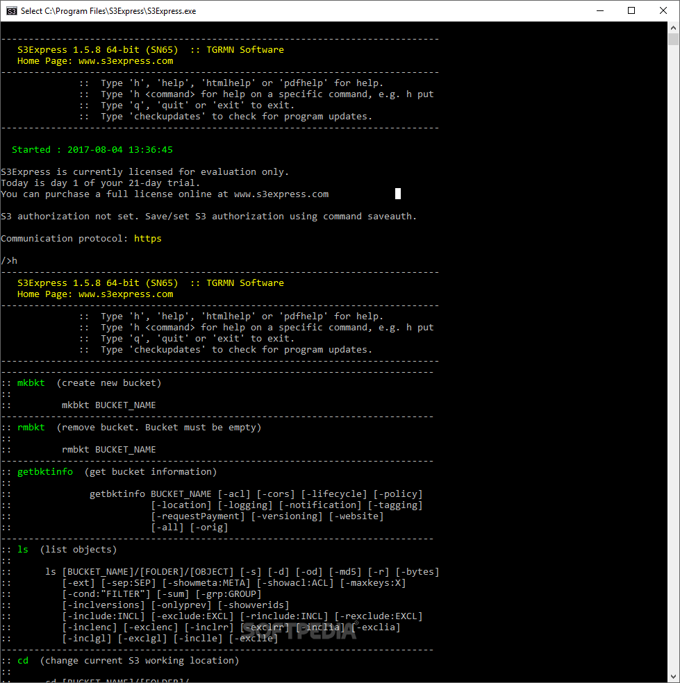
Task: Click the 'rmbkt BUCKET_NAME' usage line
Action: pos(108,450)
